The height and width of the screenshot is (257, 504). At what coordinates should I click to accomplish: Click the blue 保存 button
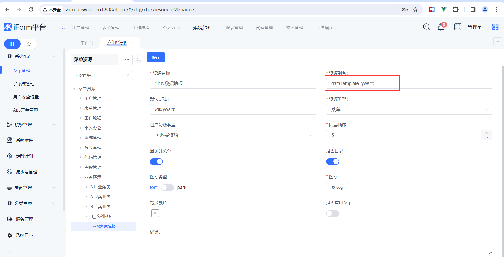pos(156,57)
